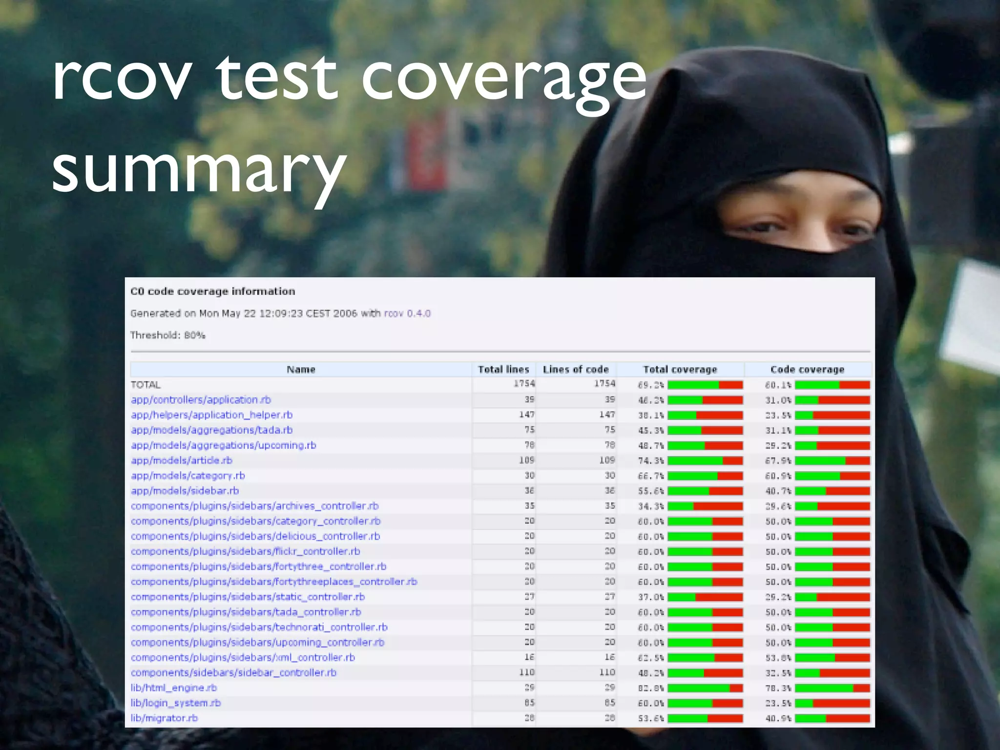Open app/models/article.rb link
The image size is (1000, 750).
coord(181,460)
